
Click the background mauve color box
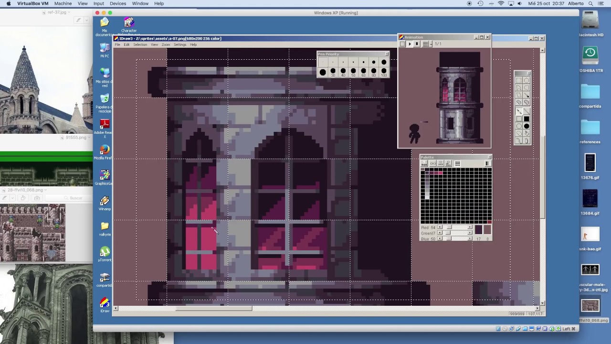[x=487, y=229]
